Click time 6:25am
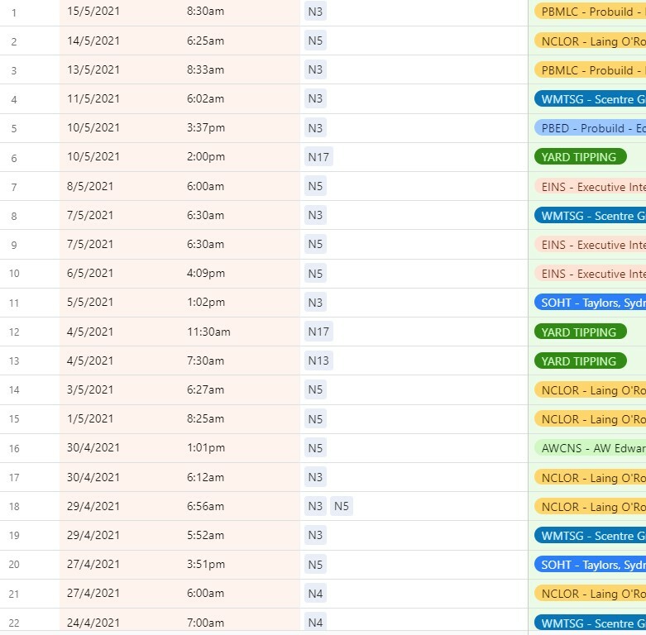646x635 pixels. click(x=205, y=41)
